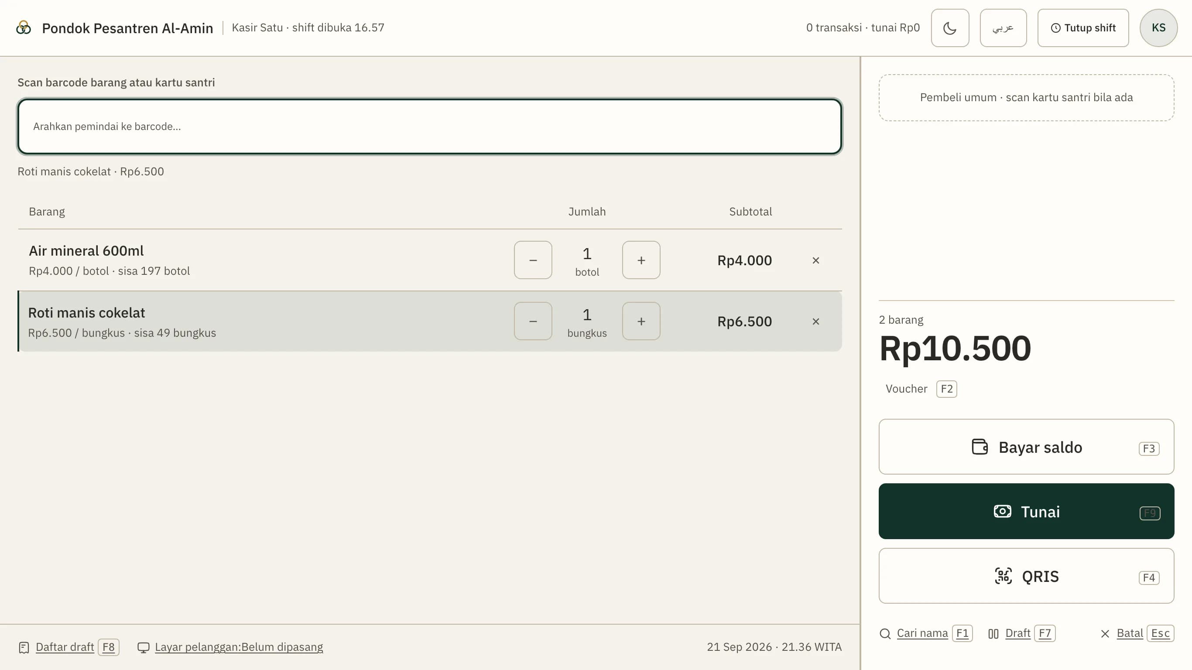Click the Esc shortcut key badge
1192x670 pixels.
[1160, 633]
